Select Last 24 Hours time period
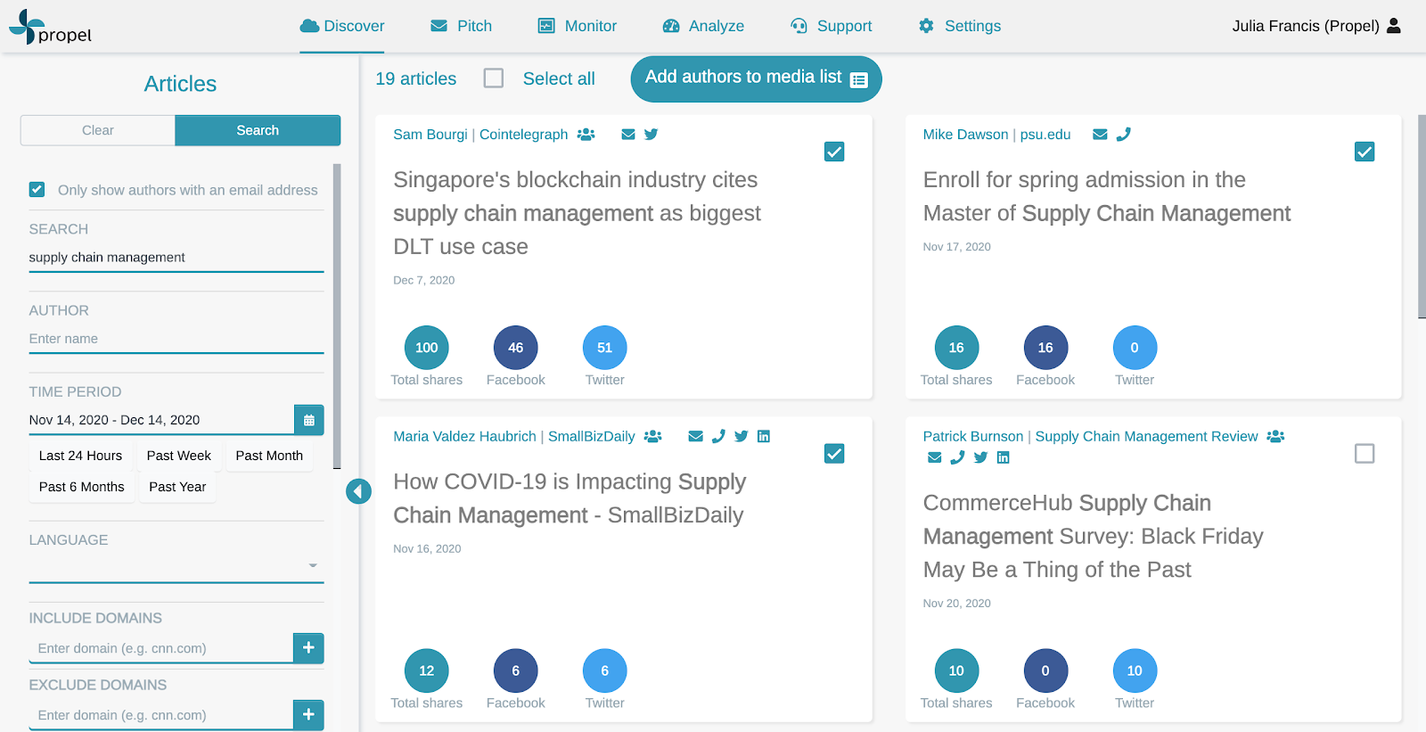Screen dimensions: 1426x732 pyautogui.click(x=80, y=456)
